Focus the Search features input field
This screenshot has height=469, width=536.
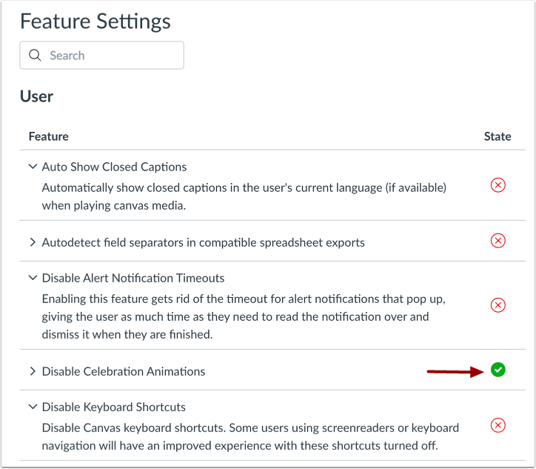click(x=111, y=56)
